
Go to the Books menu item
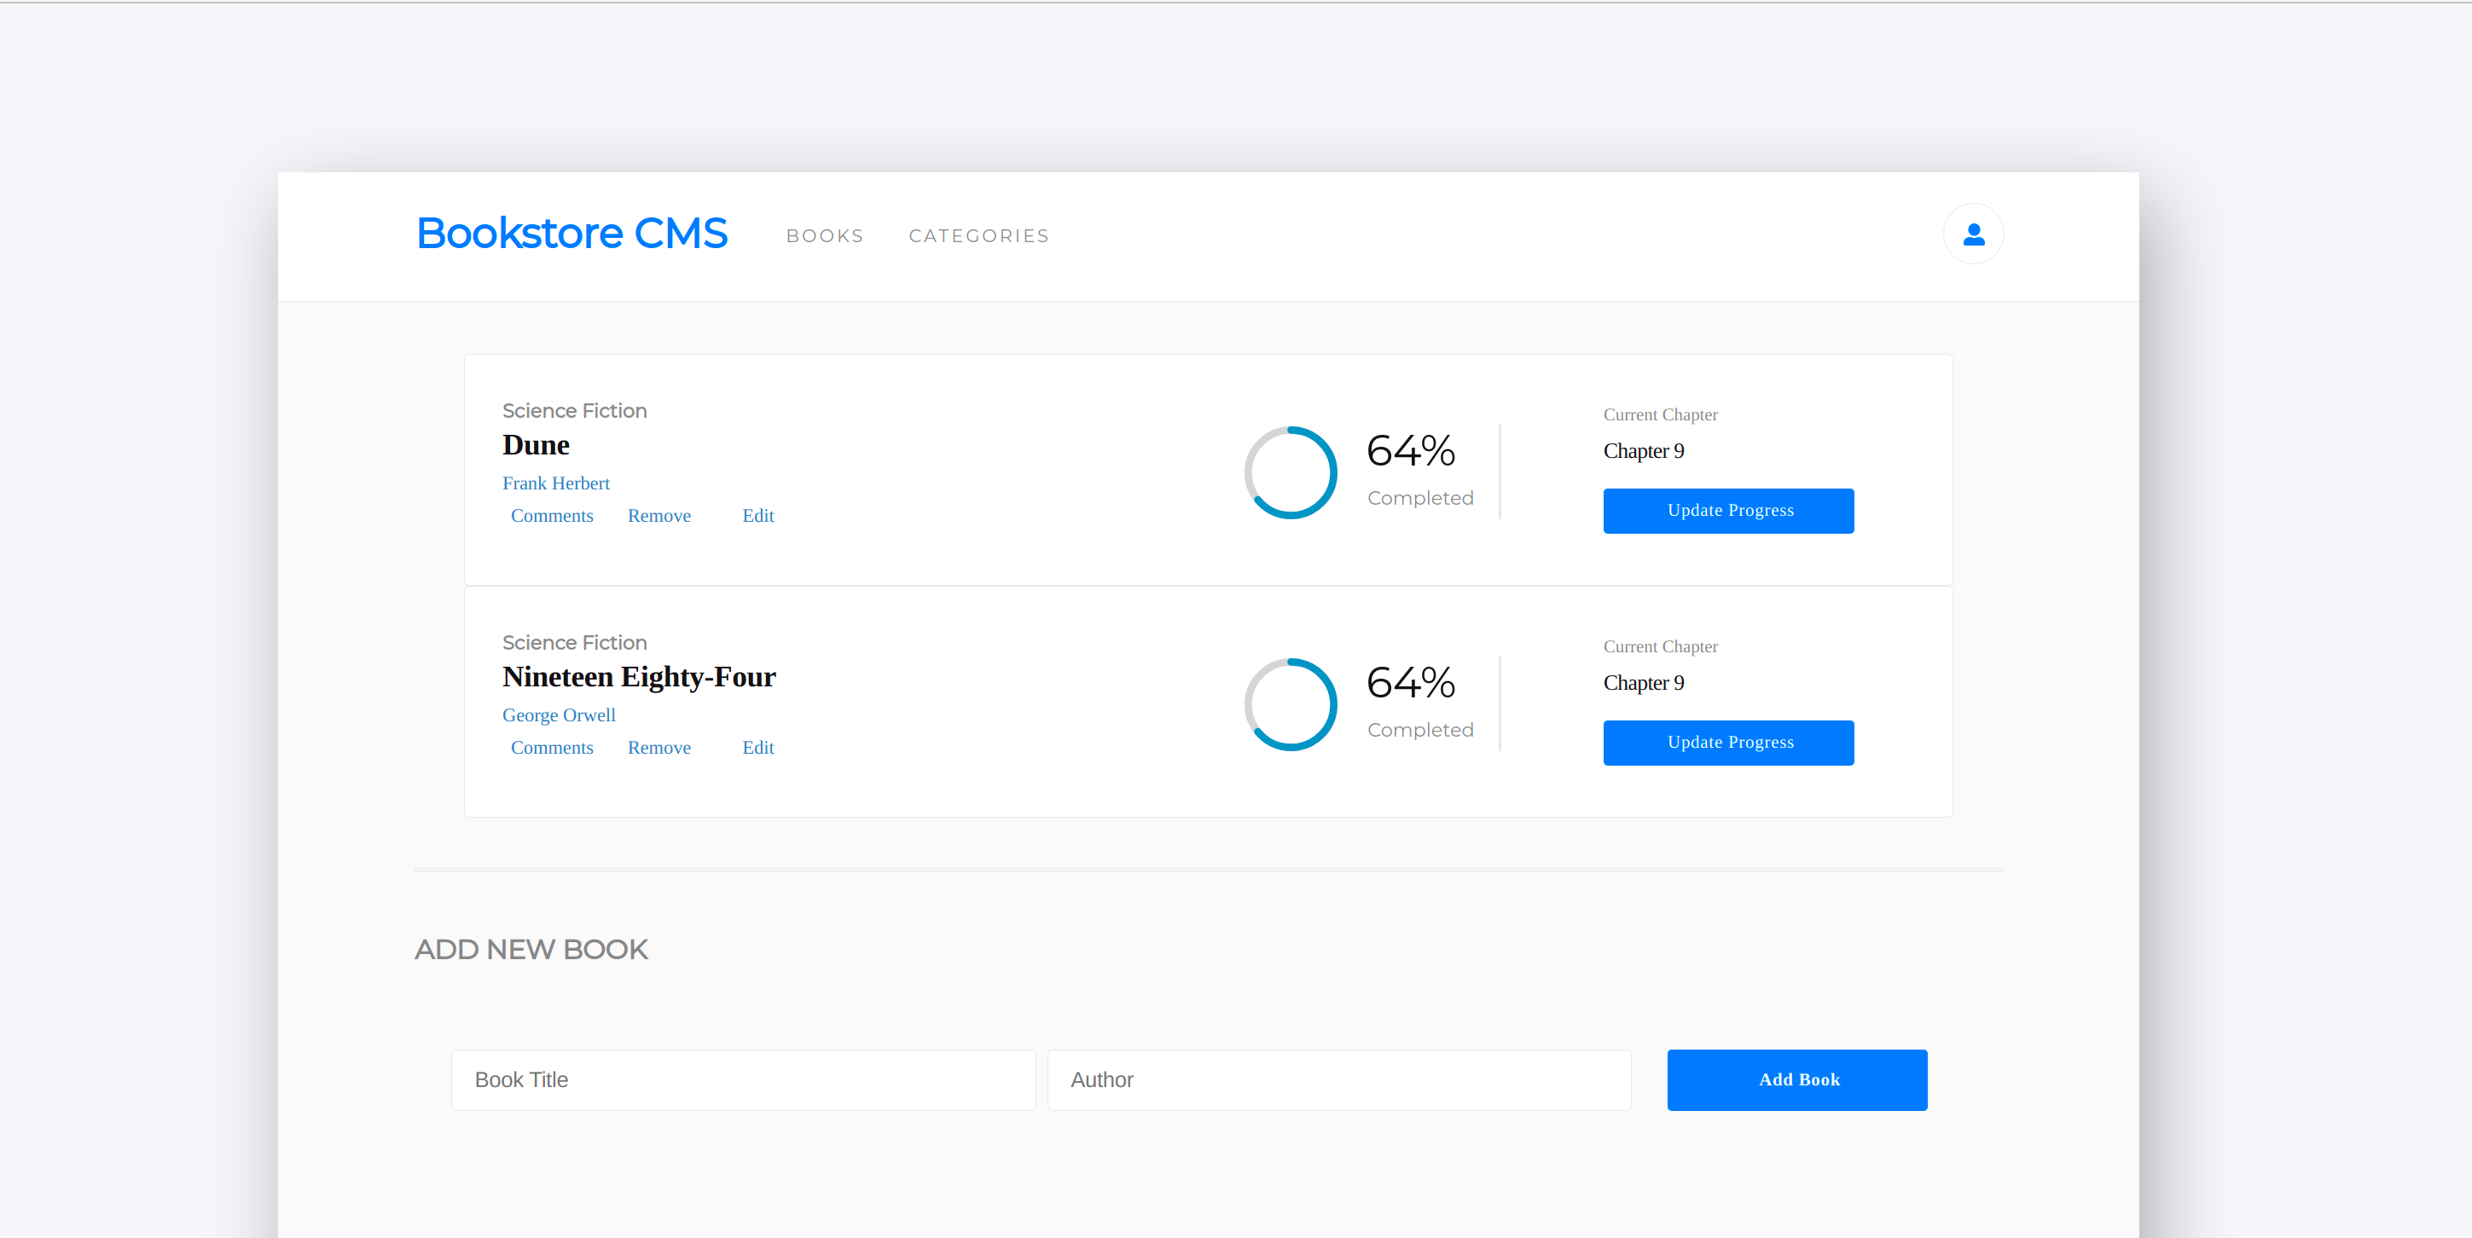click(824, 236)
